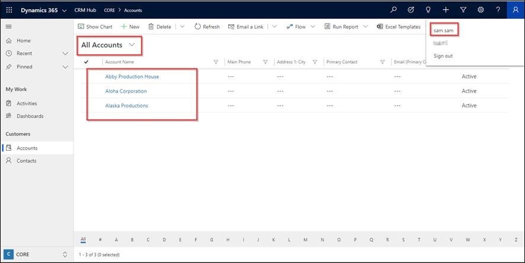Screen dimensions: 525x263
Task: Open the app launcher waffle icon
Action: coord(9,10)
